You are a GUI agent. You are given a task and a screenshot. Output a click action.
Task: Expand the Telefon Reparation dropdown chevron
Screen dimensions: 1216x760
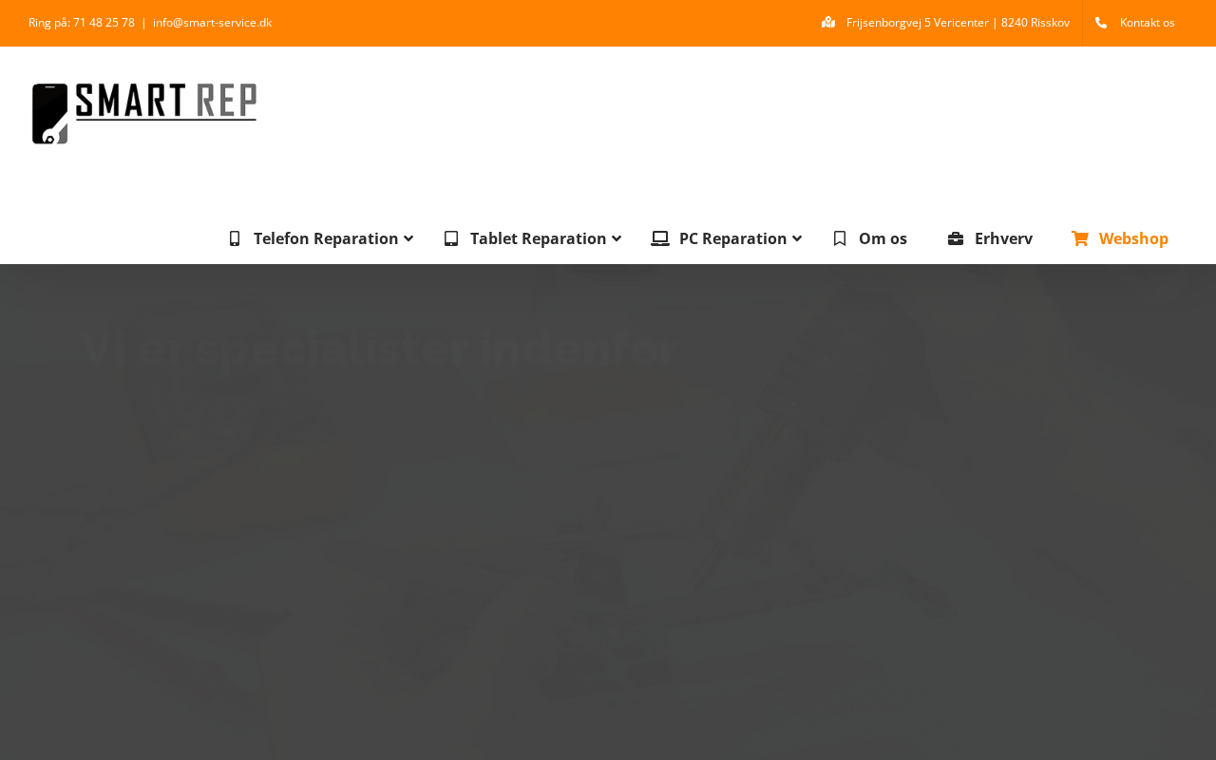(x=408, y=238)
